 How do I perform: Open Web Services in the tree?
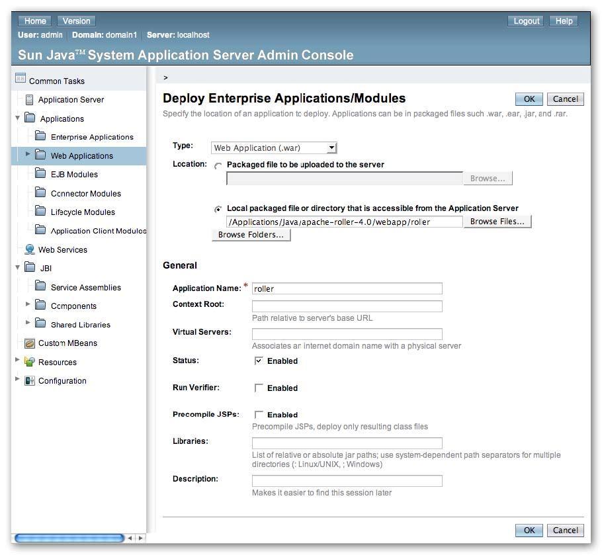(63, 250)
